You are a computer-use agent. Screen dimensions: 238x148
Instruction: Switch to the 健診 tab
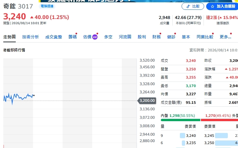pyautogui.click(x=171, y=37)
